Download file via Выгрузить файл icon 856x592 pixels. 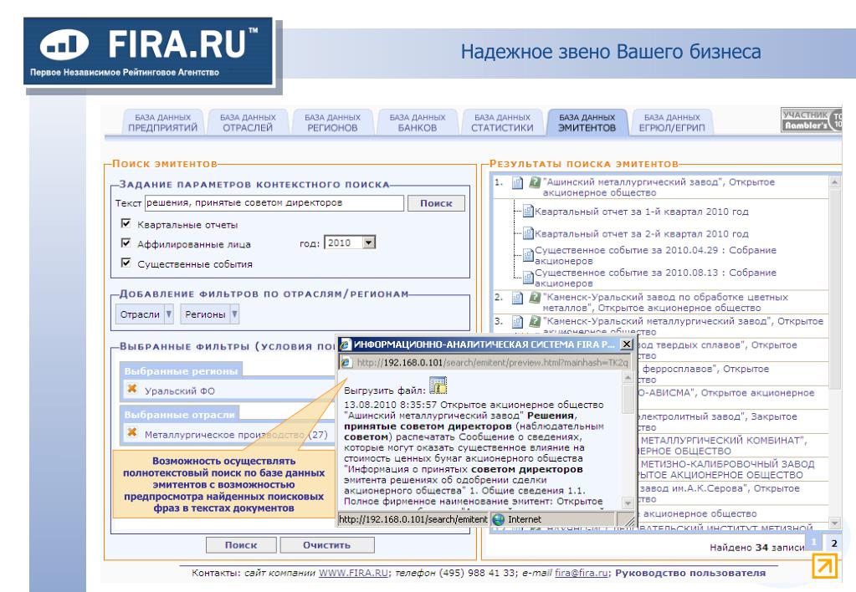coord(438,385)
